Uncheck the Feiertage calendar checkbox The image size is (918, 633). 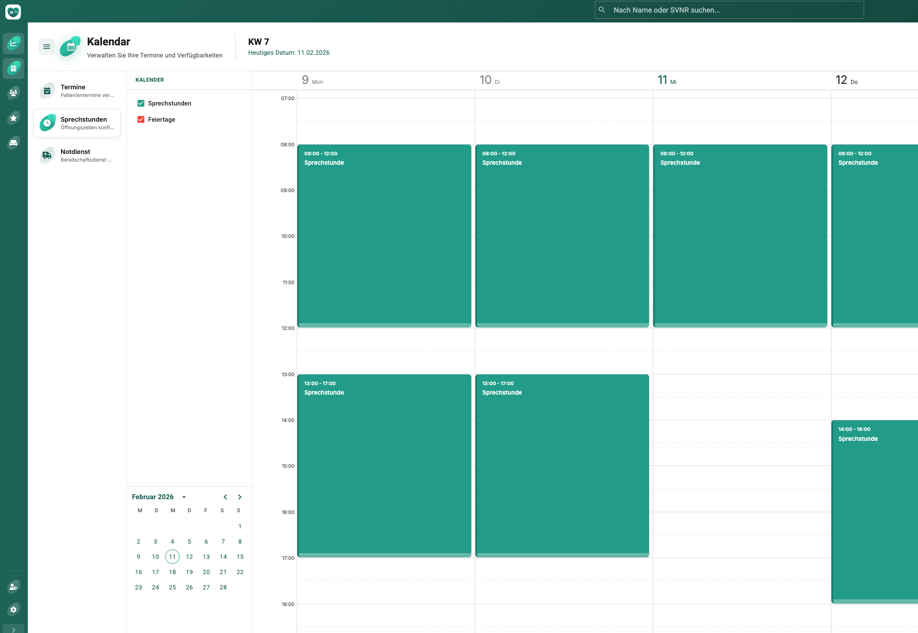coord(141,119)
